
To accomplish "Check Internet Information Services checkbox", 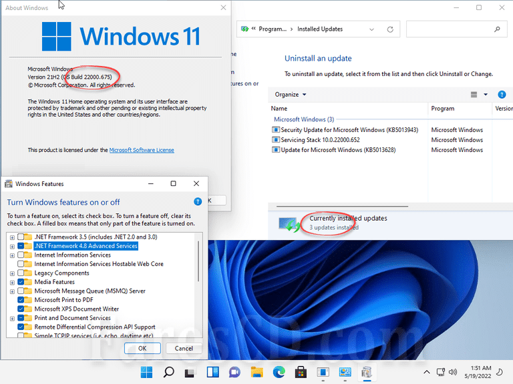I will (x=21, y=255).
